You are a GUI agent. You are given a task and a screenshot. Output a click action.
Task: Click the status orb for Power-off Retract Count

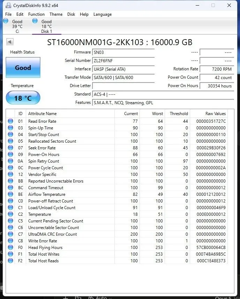click(10, 201)
